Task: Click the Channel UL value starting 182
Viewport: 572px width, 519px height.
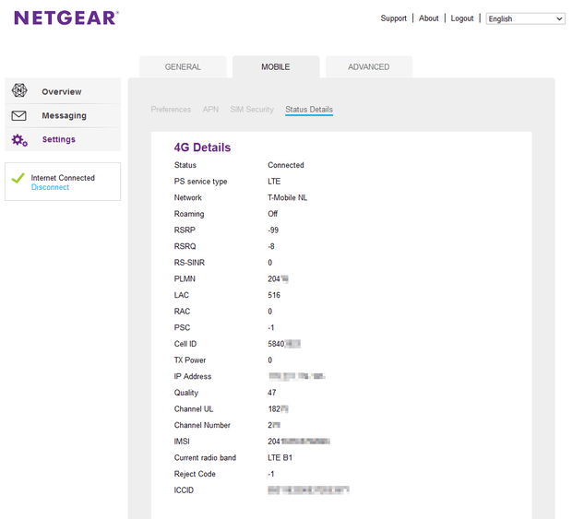Action: pyautogui.click(x=279, y=409)
